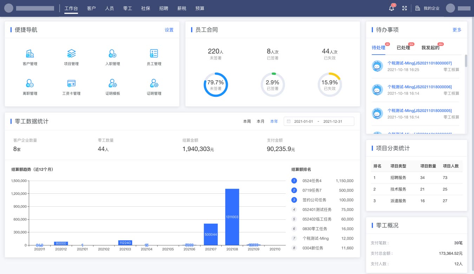Toggle fullscreen mode icon in header
474x274 pixels.
click(x=404, y=8)
